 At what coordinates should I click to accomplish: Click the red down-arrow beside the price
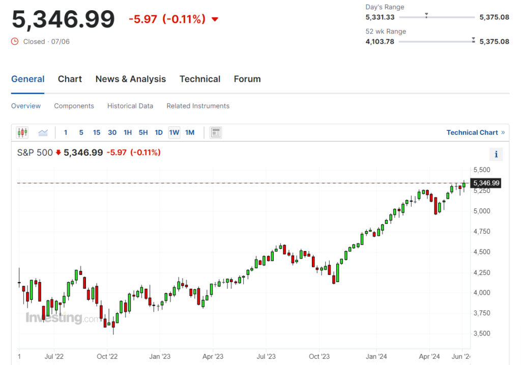[x=214, y=19]
